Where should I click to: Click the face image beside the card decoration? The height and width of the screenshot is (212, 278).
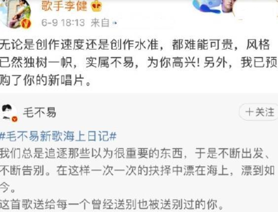[x=228, y=6]
